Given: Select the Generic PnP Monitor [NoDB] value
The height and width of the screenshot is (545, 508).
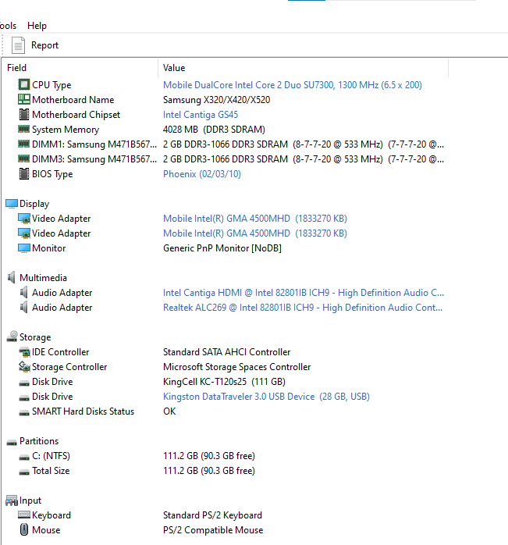Looking at the screenshot, I should pyautogui.click(x=222, y=248).
